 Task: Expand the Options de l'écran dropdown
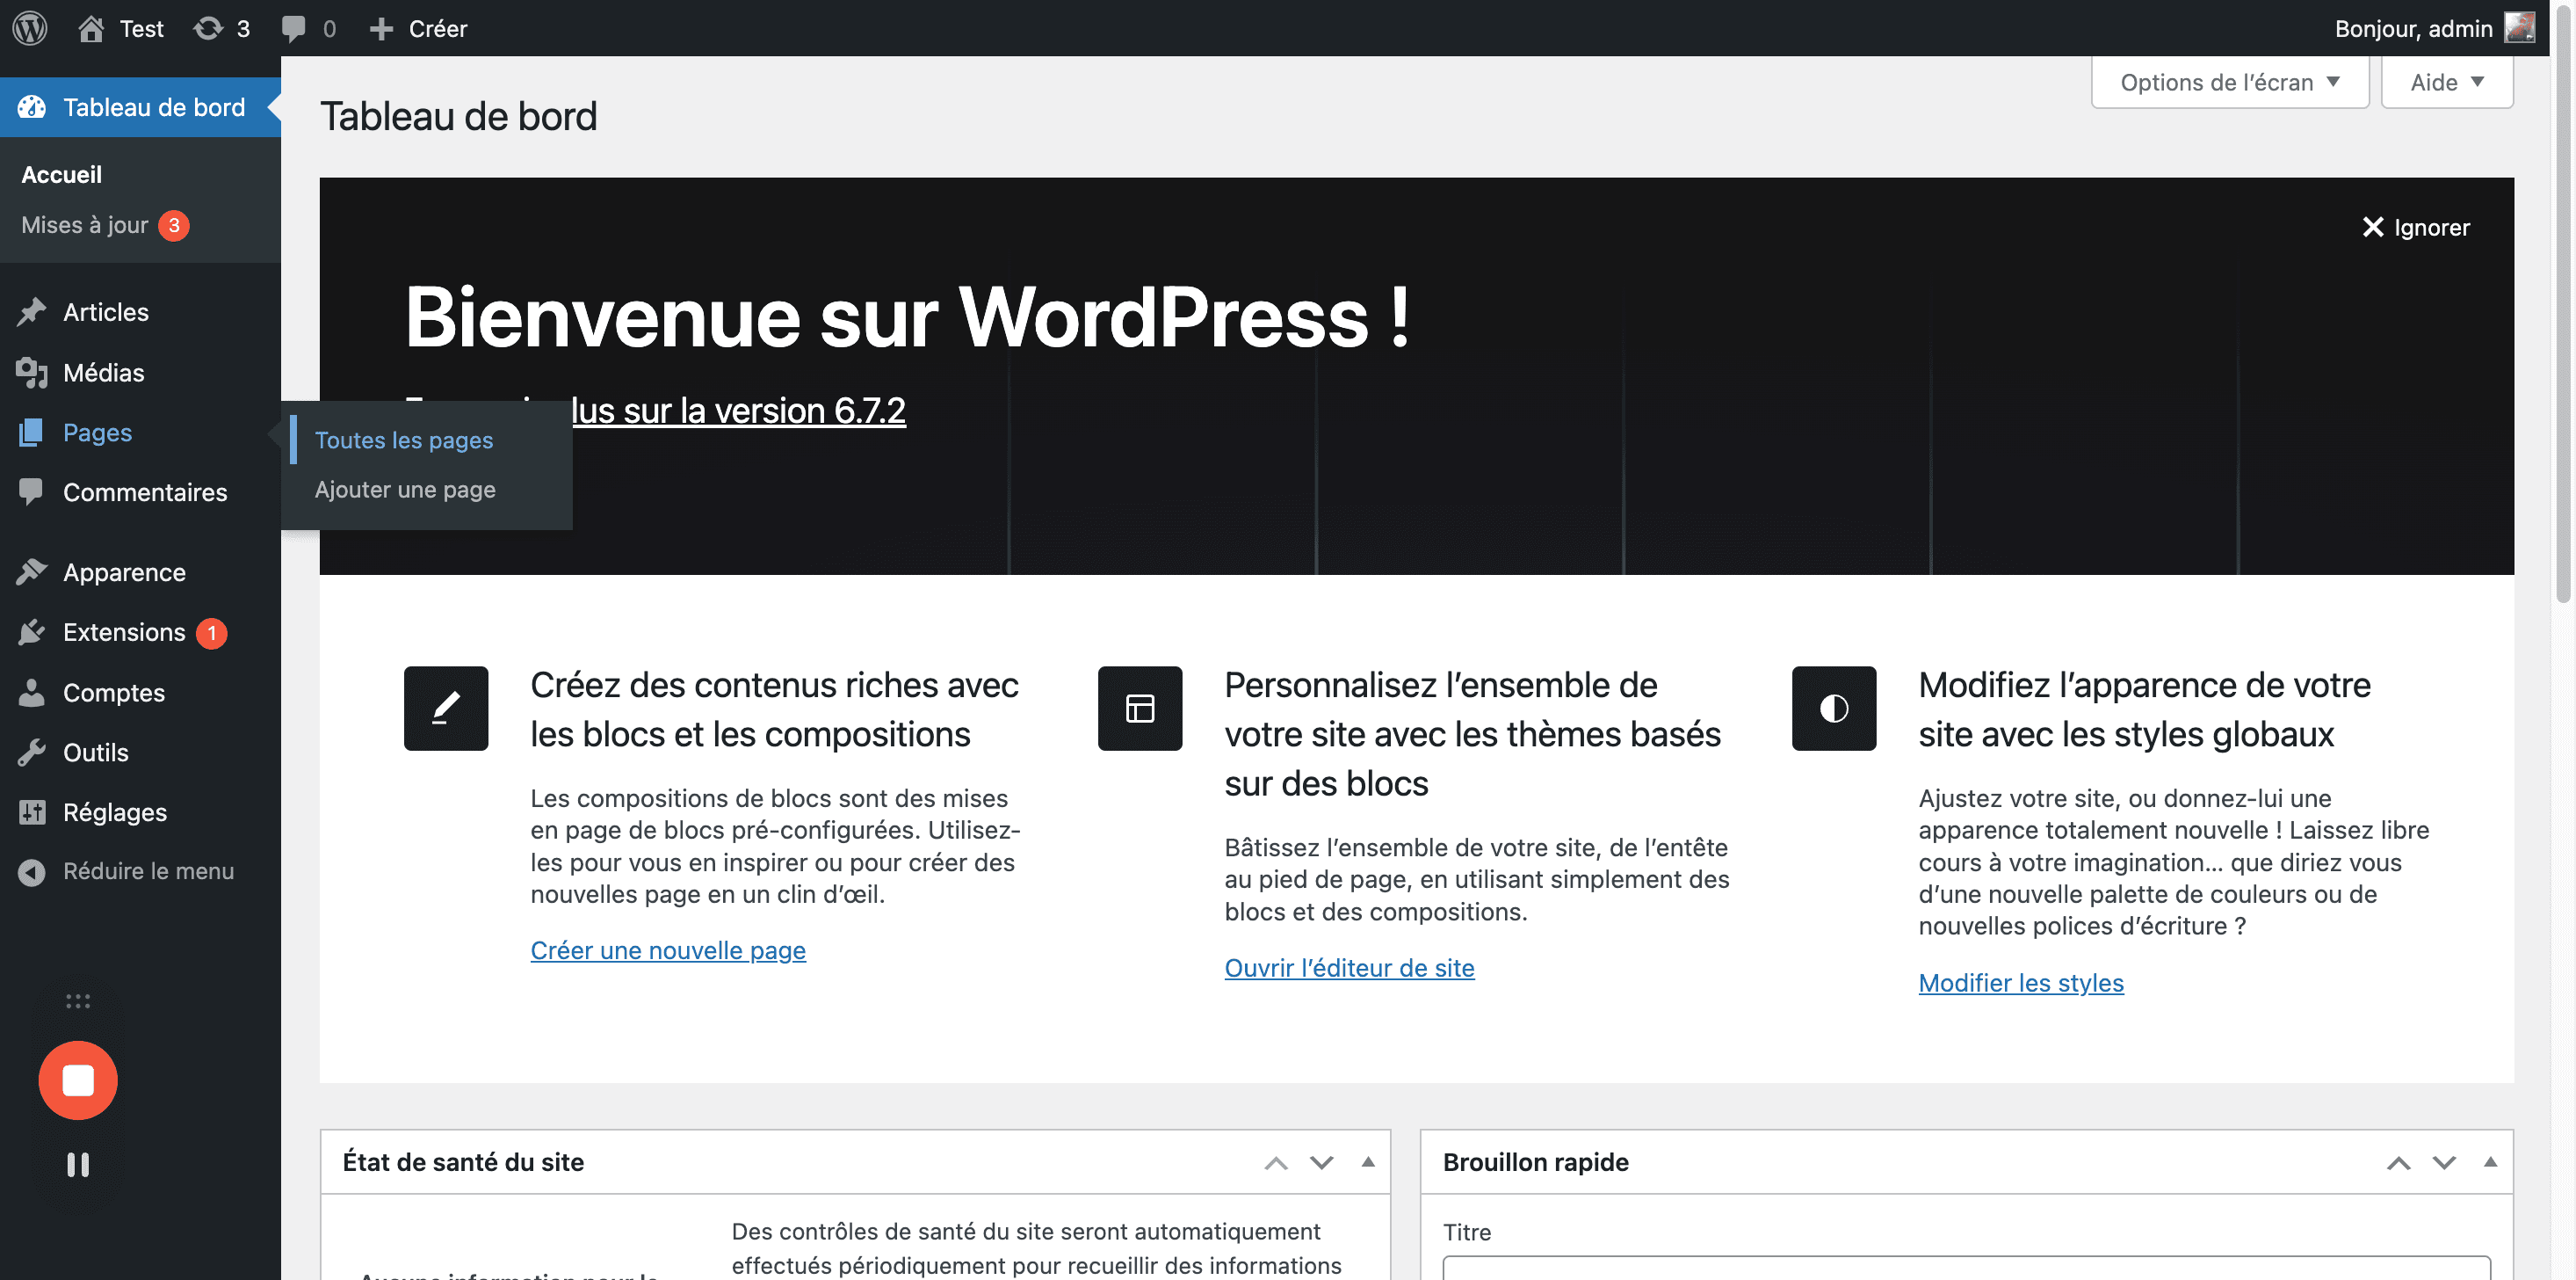pos(2230,82)
